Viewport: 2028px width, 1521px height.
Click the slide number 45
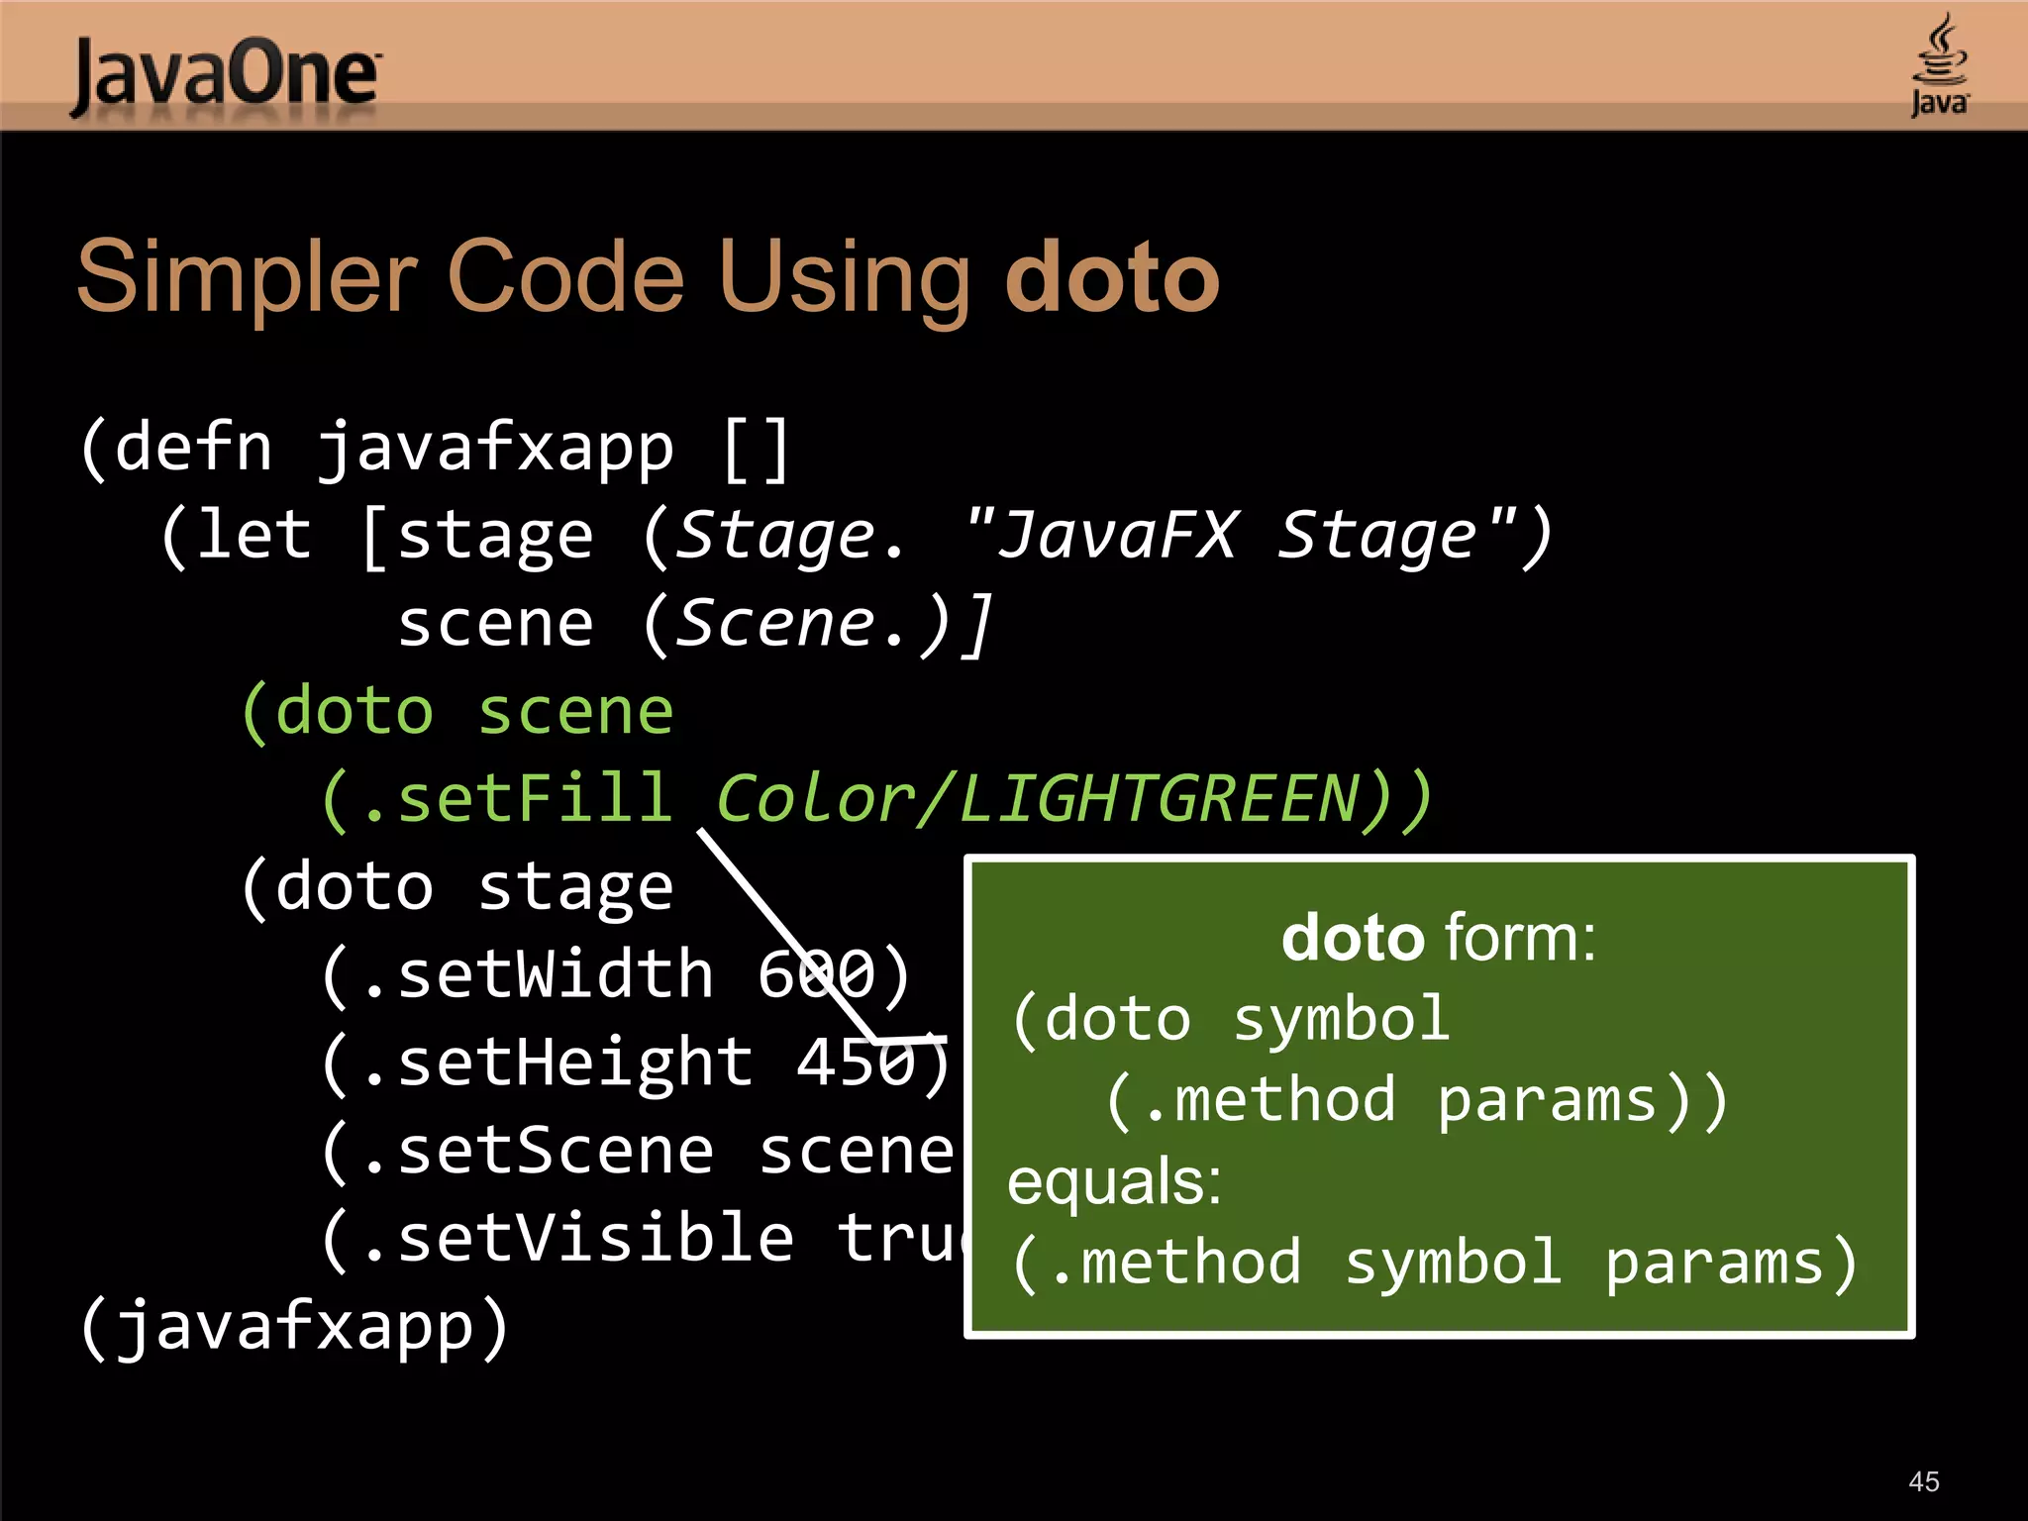1923,1481
